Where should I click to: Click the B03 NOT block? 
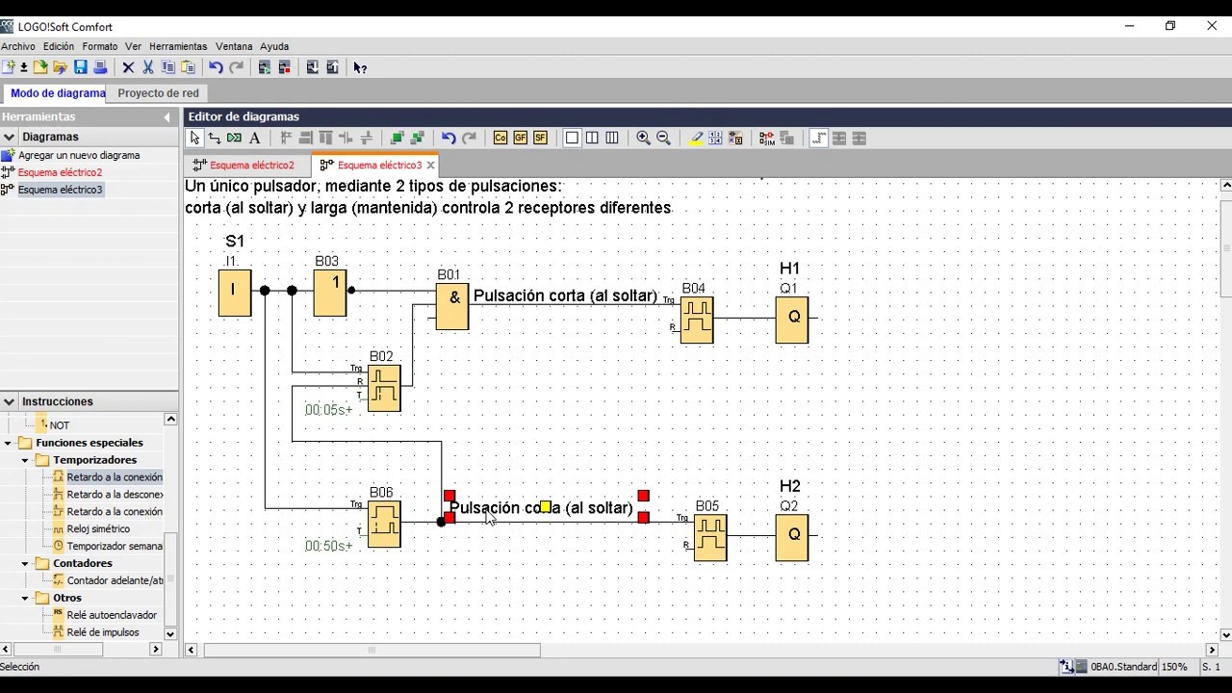[330, 293]
